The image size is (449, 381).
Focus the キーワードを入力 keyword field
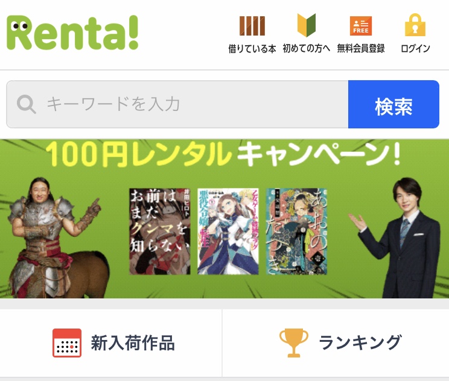177,104
